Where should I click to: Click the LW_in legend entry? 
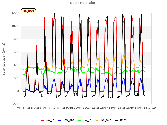pos(85,120)
